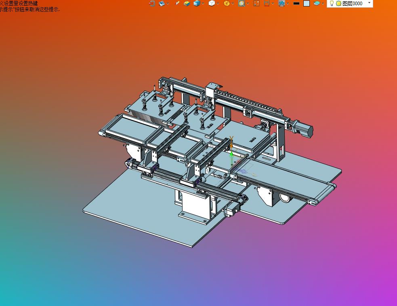Toggle the light bulb layer visibility icon

click(332, 3)
